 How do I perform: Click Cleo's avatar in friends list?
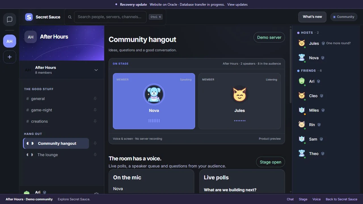pyautogui.click(x=302, y=96)
